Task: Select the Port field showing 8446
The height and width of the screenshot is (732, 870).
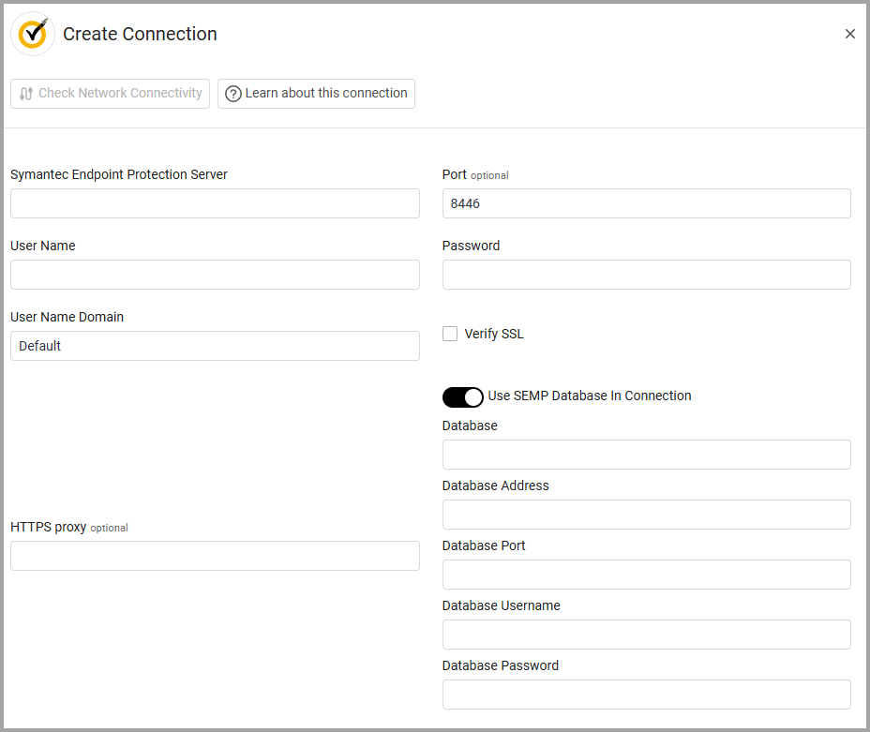Action: coord(646,203)
